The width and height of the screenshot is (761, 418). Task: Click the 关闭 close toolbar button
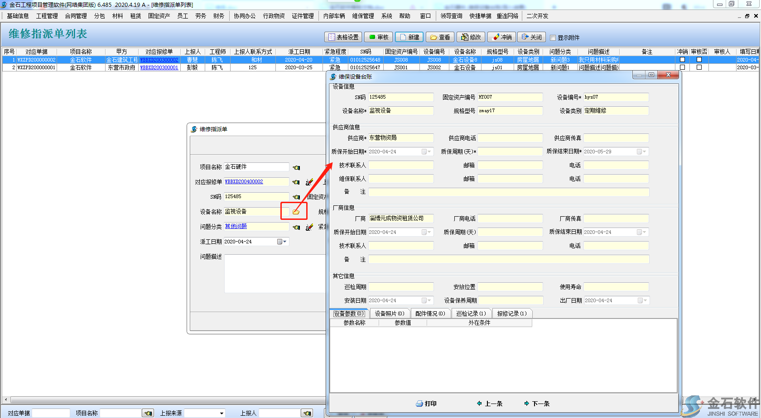[532, 37]
